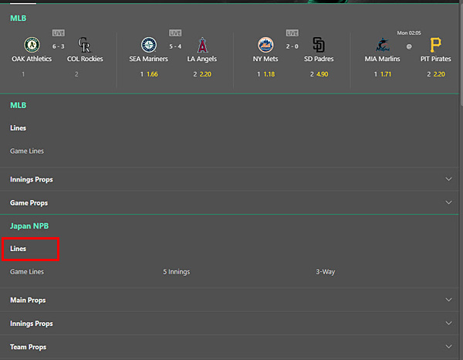Select the Lines heading under MLB
The width and height of the screenshot is (463, 360).
pos(18,128)
